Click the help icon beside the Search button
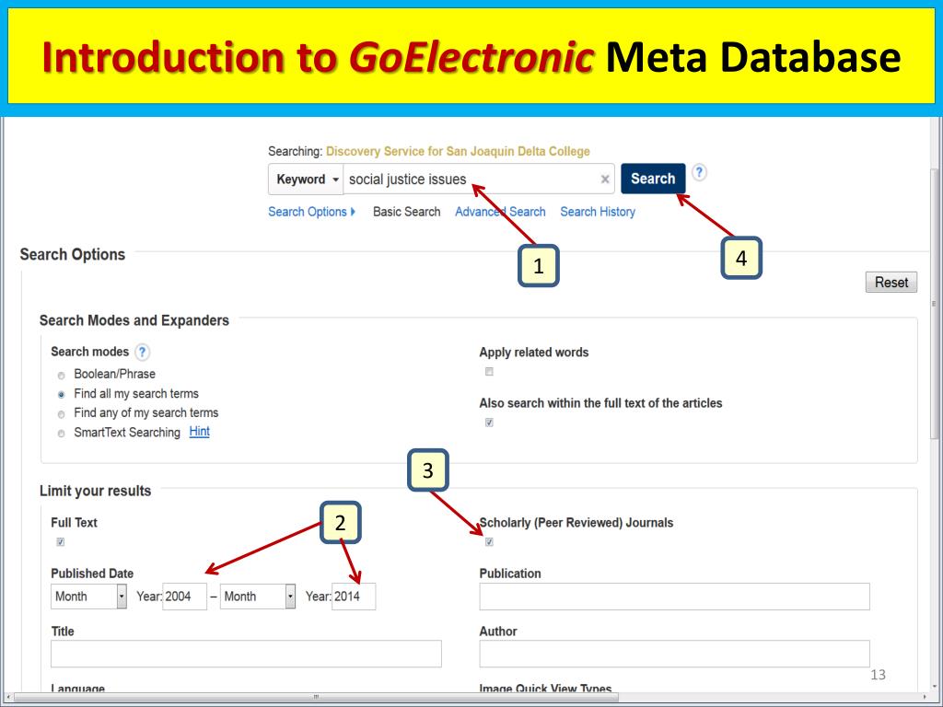Viewport: 943px width, 707px height. coord(699,172)
